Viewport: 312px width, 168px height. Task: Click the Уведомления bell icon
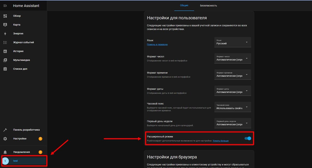[x=5, y=152]
